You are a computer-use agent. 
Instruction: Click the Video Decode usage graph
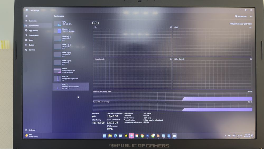[212, 75]
